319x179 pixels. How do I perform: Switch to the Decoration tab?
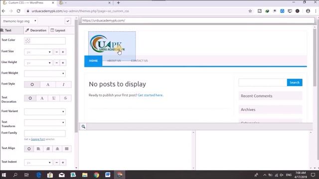pos(36,30)
